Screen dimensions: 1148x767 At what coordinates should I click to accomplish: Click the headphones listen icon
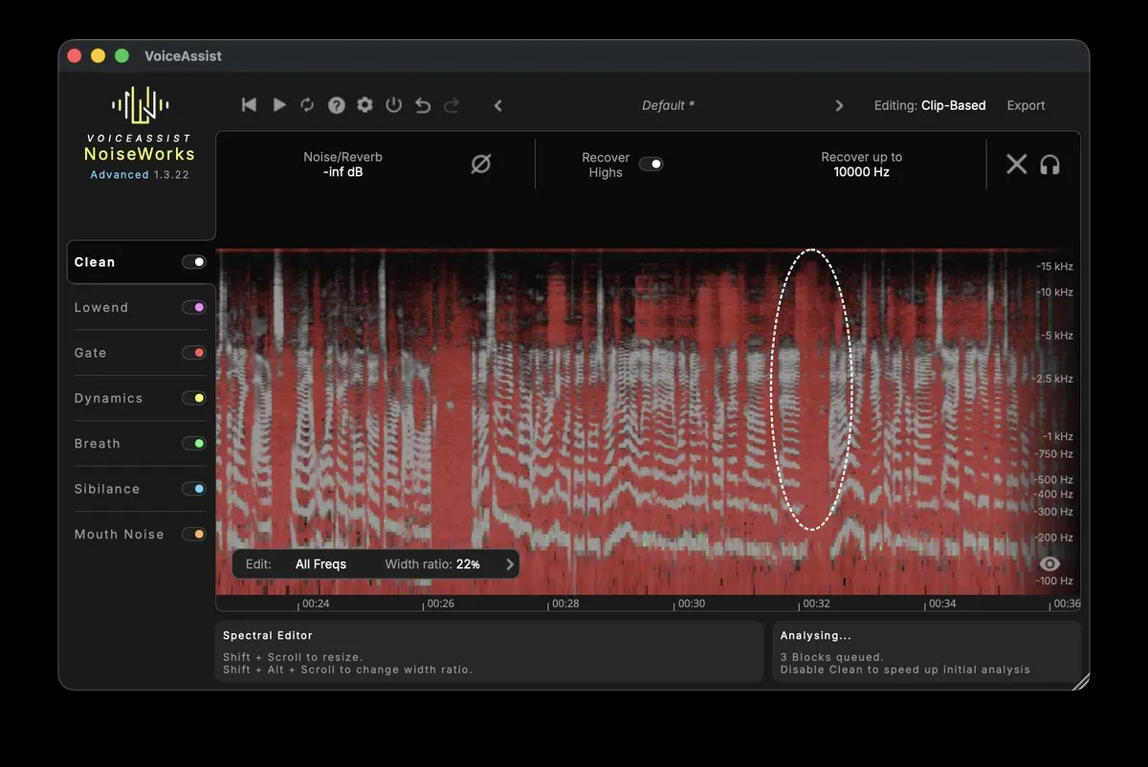click(1049, 164)
